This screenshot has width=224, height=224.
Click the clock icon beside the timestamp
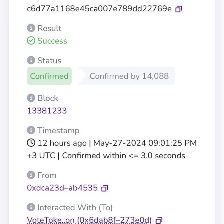click(x=31, y=143)
